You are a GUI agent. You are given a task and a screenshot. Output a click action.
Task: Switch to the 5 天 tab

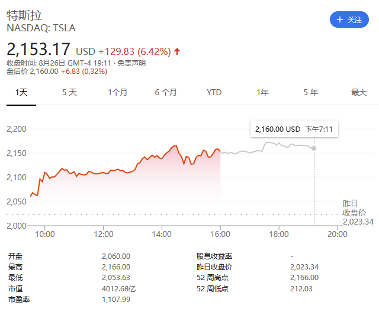point(69,92)
